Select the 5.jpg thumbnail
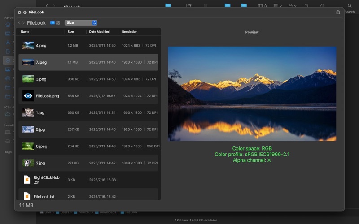The image size is (359, 224). click(x=28, y=129)
